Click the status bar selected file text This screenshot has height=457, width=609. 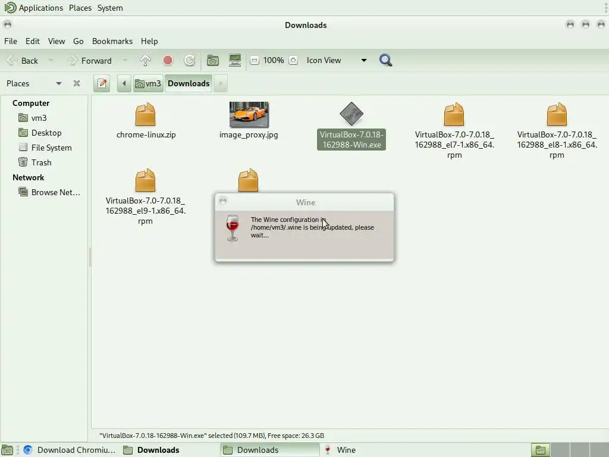click(212, 436)
